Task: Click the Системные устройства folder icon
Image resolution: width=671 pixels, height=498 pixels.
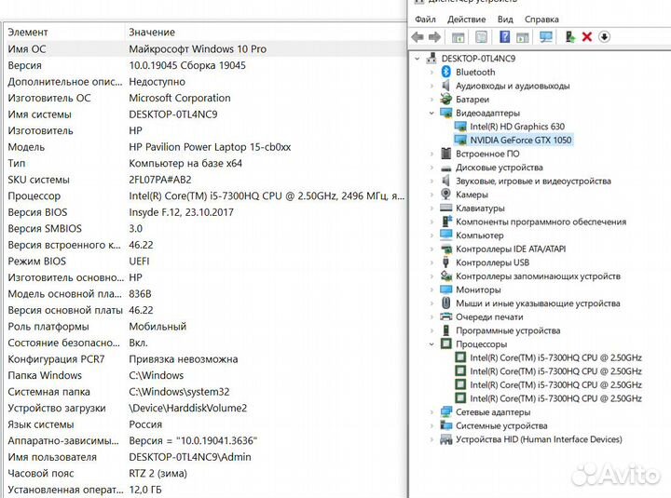Action: pyautogui.click(x=445, y=425)
